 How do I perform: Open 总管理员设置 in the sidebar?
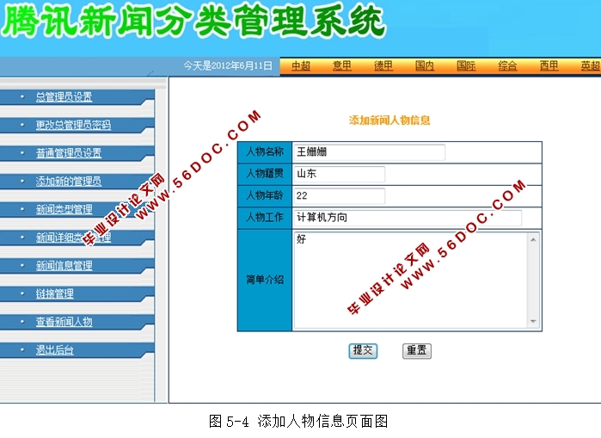pos(64,96)
